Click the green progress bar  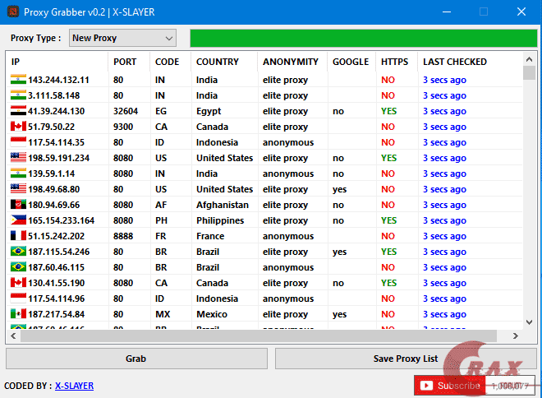362,38
